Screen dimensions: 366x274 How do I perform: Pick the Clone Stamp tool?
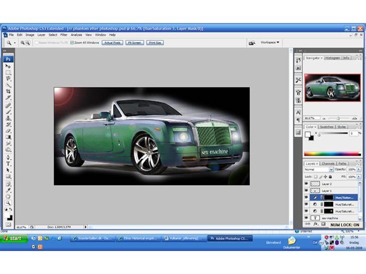pos(9,118)
